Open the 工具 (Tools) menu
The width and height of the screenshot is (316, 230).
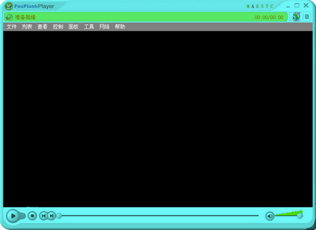coord(89,27)
